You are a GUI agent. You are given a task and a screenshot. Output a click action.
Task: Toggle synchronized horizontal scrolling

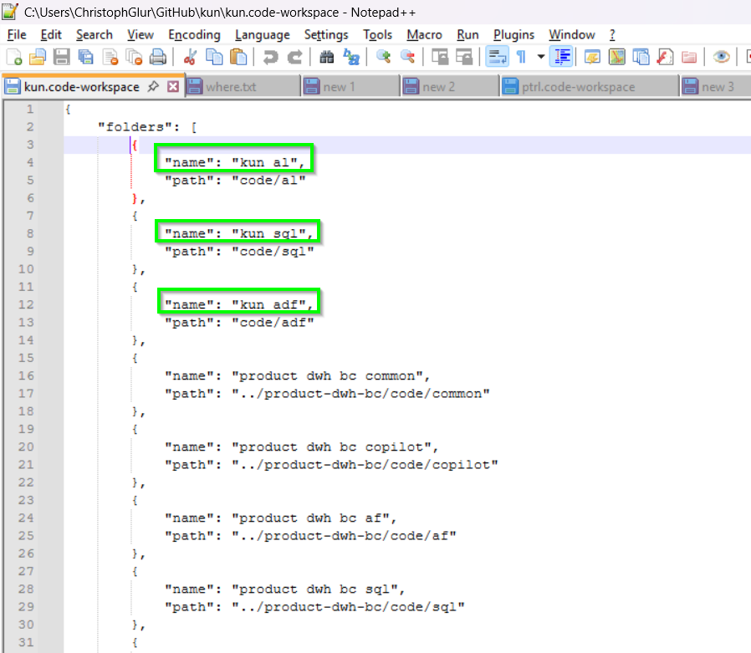(463, 57)
